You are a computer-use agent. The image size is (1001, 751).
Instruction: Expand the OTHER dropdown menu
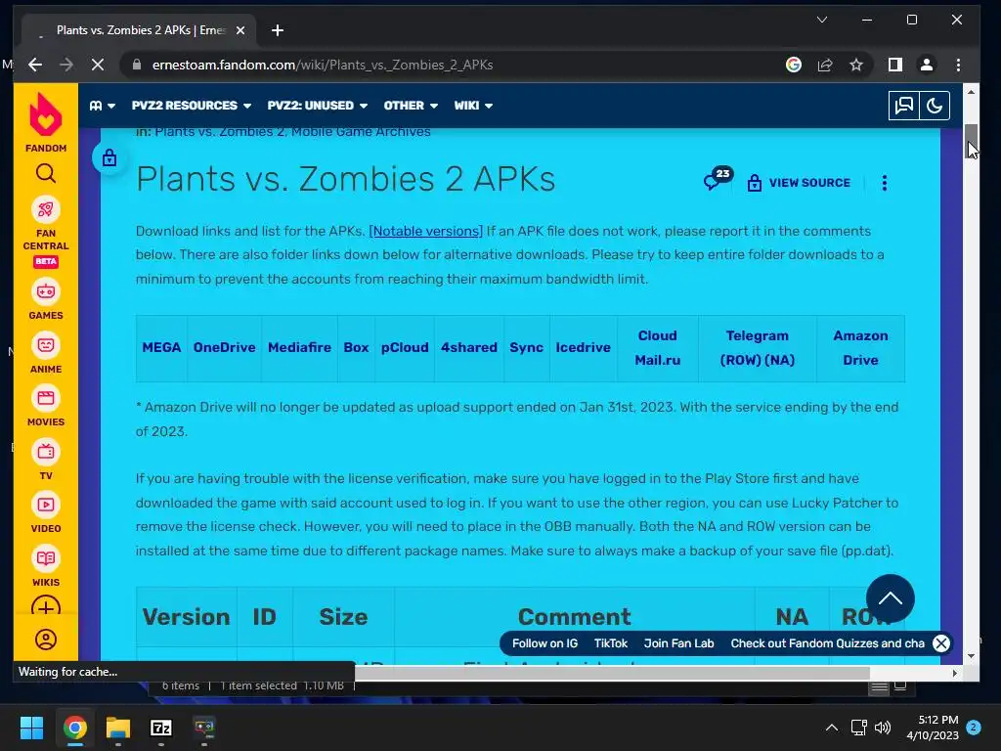(x=411, y=106)
